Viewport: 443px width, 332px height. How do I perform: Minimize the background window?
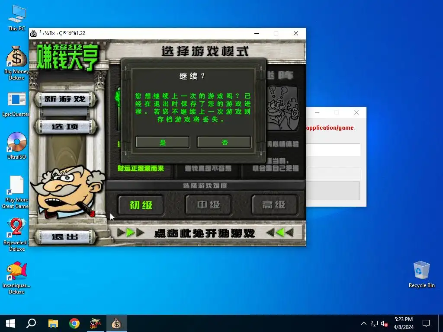[x=317, y=112]
